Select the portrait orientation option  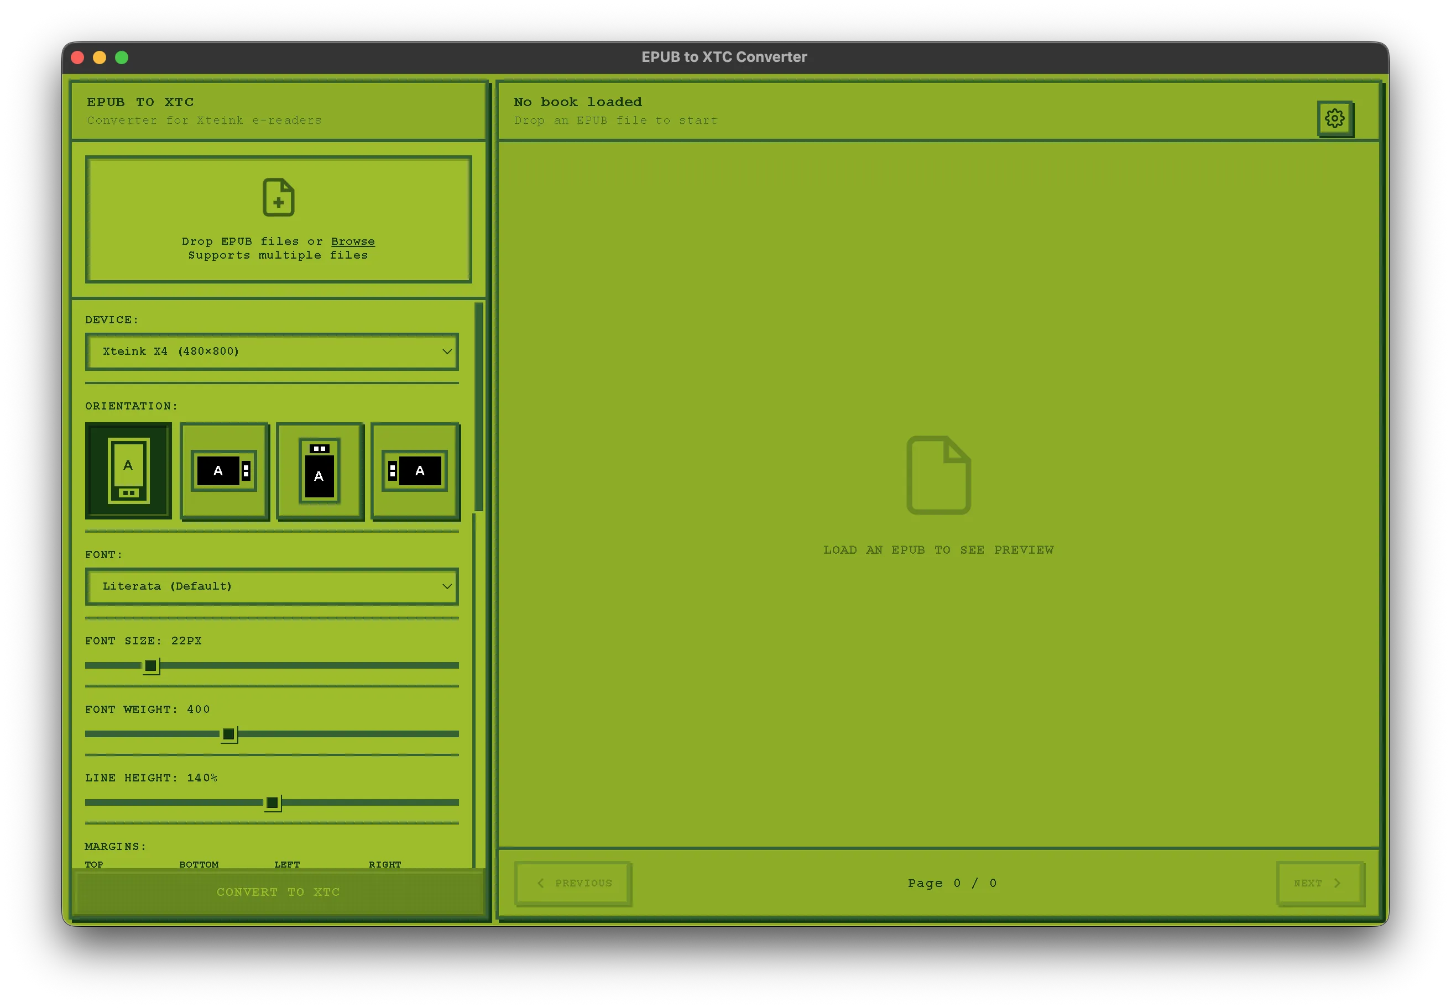(128, 470)
